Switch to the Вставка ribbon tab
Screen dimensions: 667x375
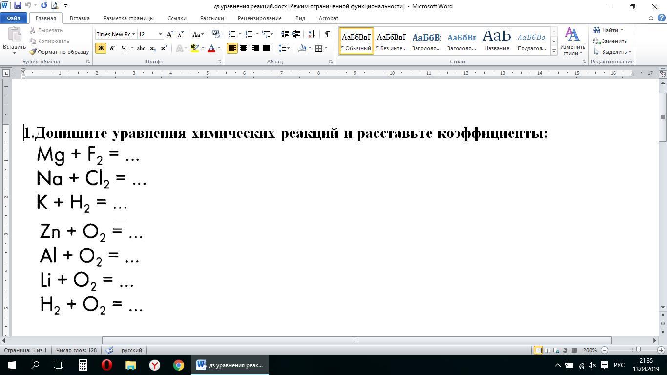pos(80,18)
